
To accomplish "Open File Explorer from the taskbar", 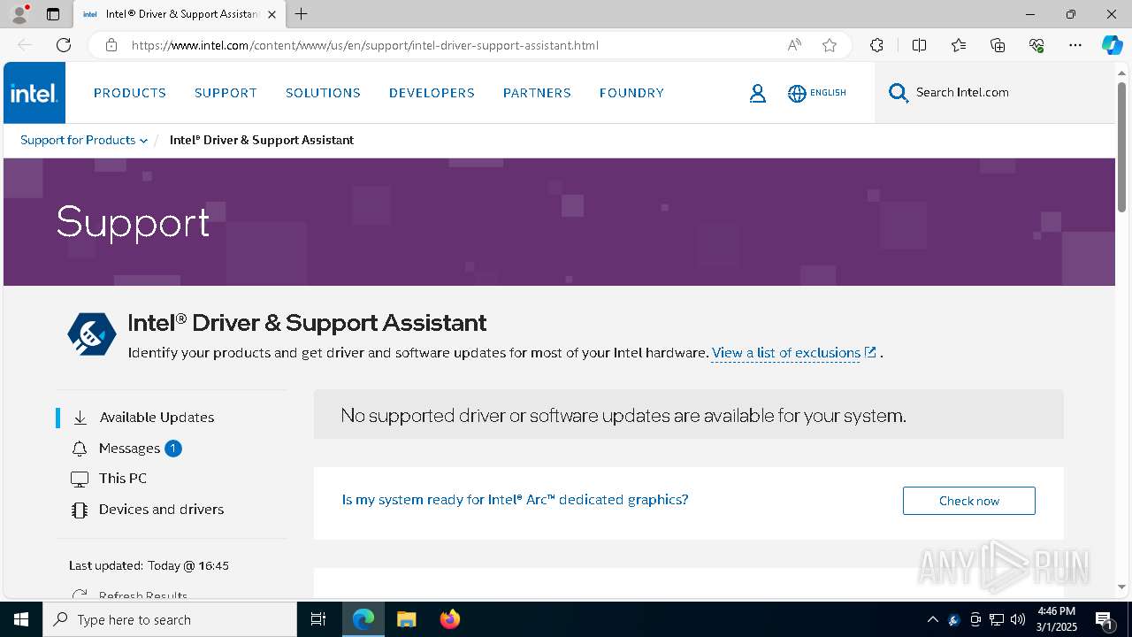I will pyautogui.click(x=406, y=619).
